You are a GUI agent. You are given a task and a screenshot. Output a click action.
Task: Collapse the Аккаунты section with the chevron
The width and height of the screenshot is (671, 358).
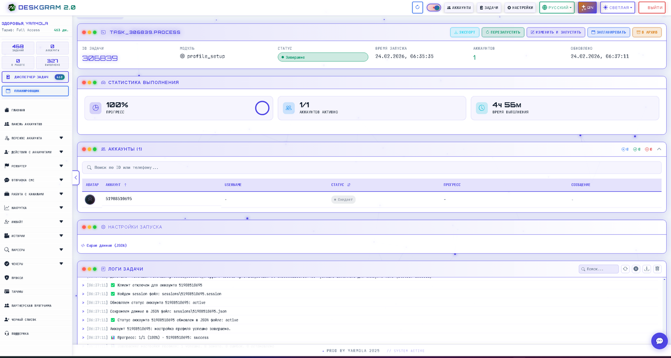659,149
